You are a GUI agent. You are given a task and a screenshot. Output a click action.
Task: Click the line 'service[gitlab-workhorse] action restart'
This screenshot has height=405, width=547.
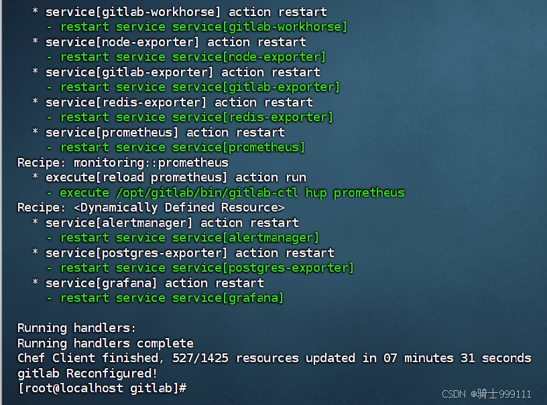(186, 12)
